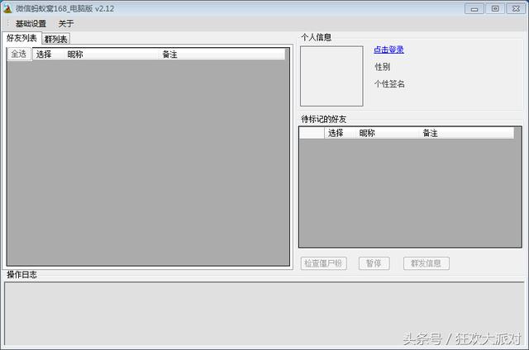Click 选择 header in 待标记的好友 table
The width and height of the screenshot is (529, 350).
click(340, 133)
